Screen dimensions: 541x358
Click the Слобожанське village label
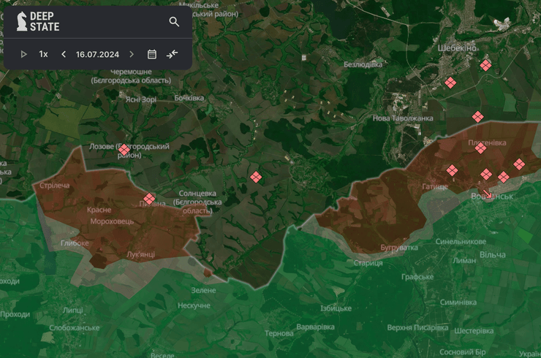click(74, 328)
